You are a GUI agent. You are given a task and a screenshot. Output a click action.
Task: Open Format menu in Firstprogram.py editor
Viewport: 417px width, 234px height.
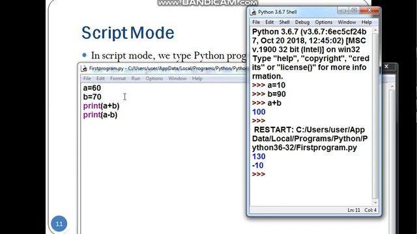pyautogui.click(x=118, y=79)
